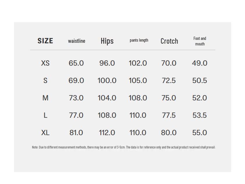
Task: Click the SIZE column header
Action: click(45, 41)
